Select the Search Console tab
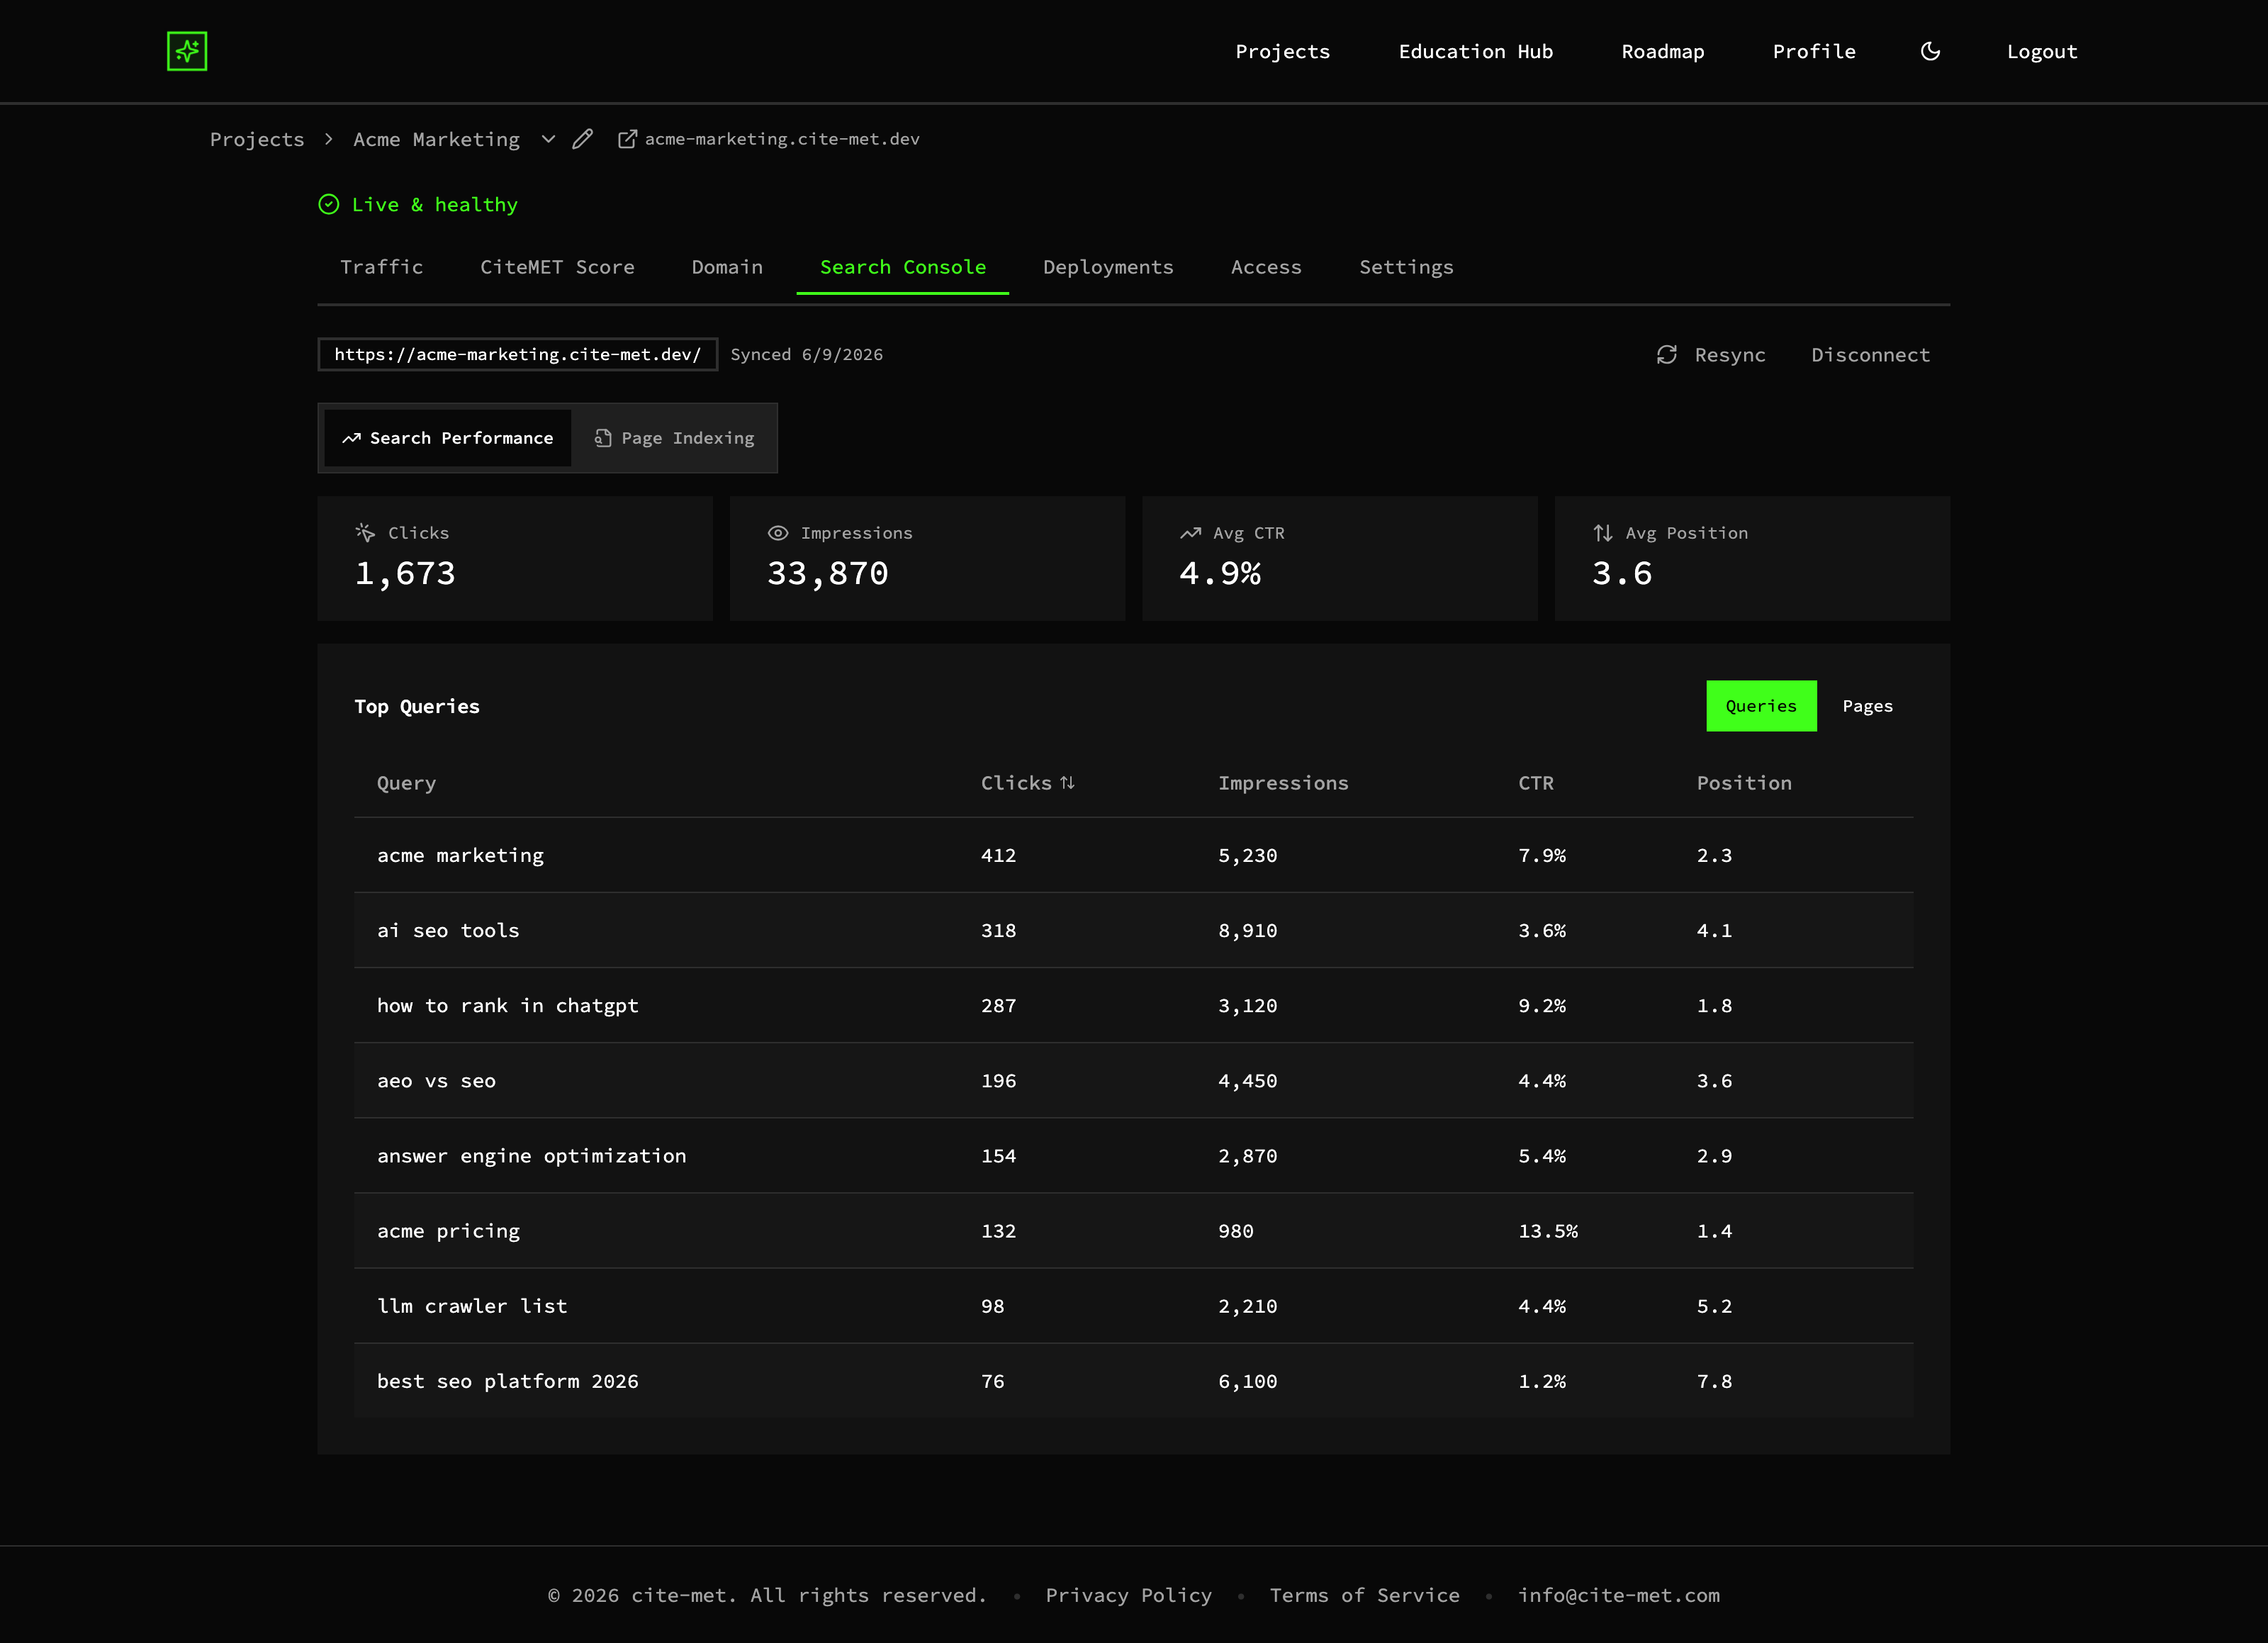This screenshot has width=2268, height=1643. pos(903,267)
